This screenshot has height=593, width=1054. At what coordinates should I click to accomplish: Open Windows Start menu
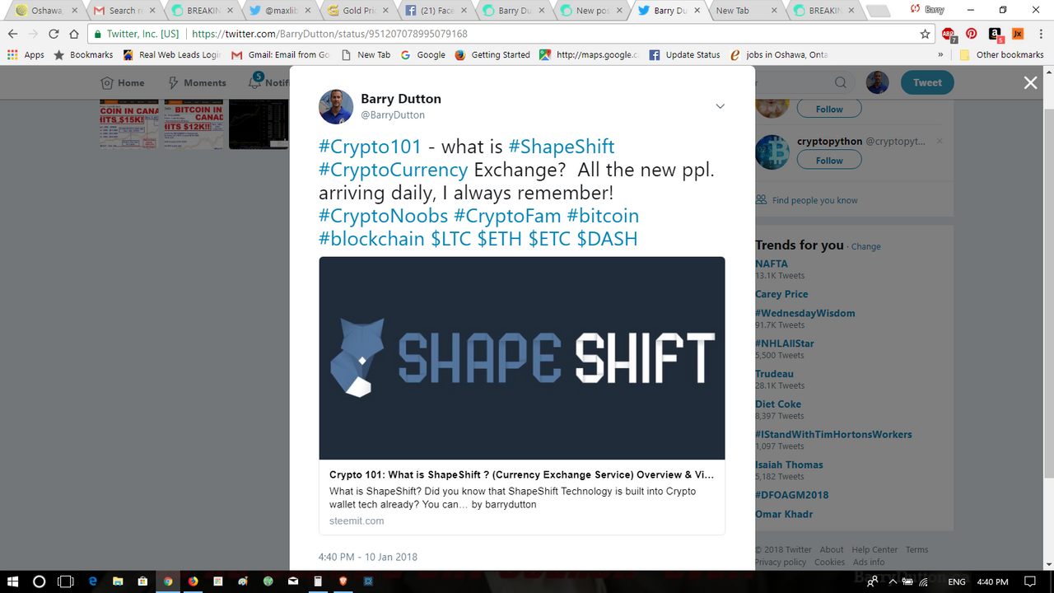(14, 581)
